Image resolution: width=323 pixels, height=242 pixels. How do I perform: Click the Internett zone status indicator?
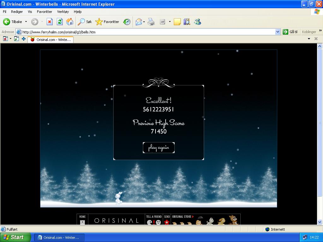[275, 229]
